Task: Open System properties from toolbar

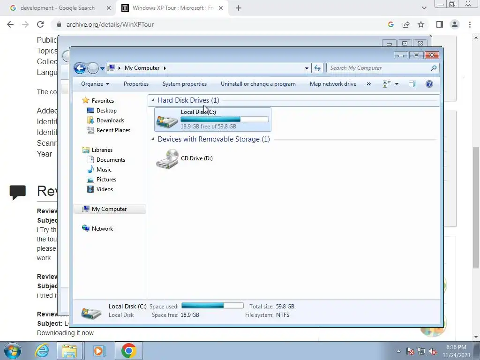Action: click(x=185, y=84)
